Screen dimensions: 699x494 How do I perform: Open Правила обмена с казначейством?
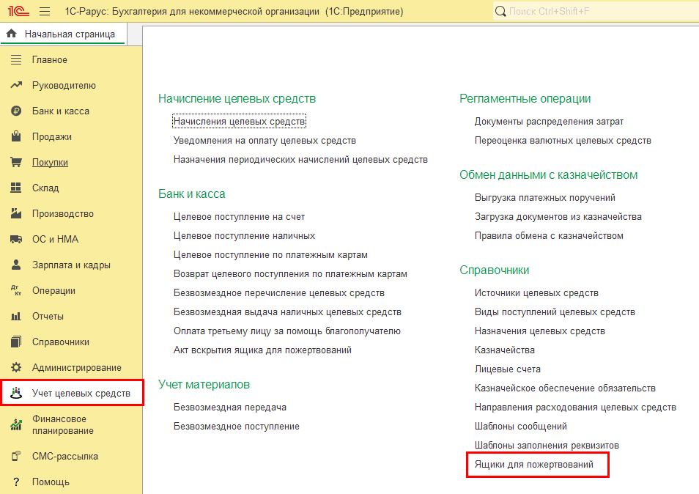point(549,236)
